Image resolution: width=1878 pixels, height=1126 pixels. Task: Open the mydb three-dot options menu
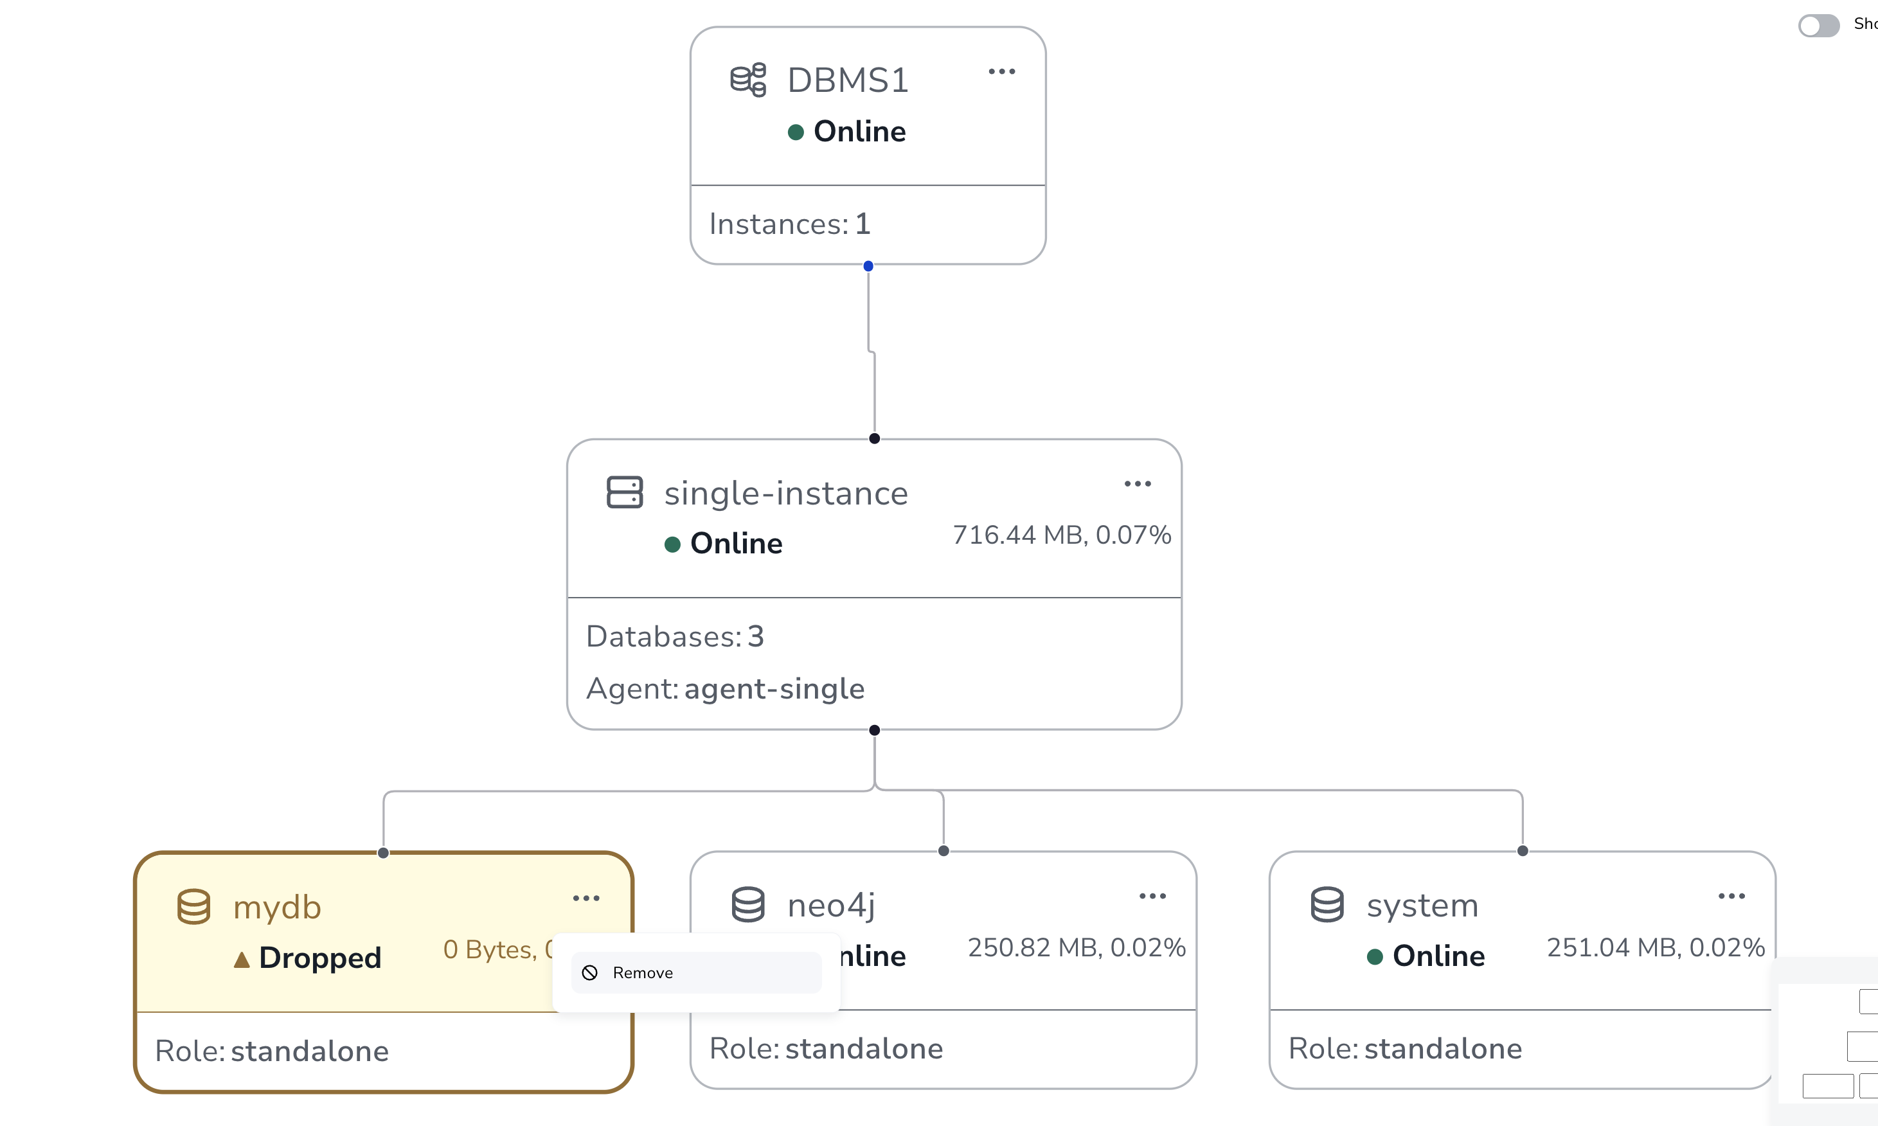586,898
